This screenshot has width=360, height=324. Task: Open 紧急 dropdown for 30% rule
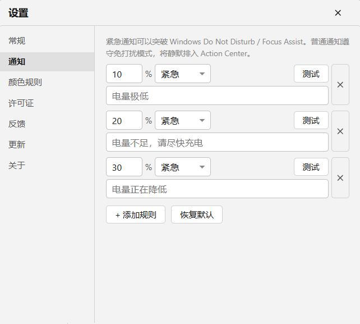183,167
